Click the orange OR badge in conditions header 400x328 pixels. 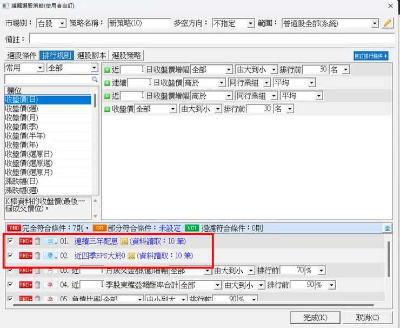point(99,228)
